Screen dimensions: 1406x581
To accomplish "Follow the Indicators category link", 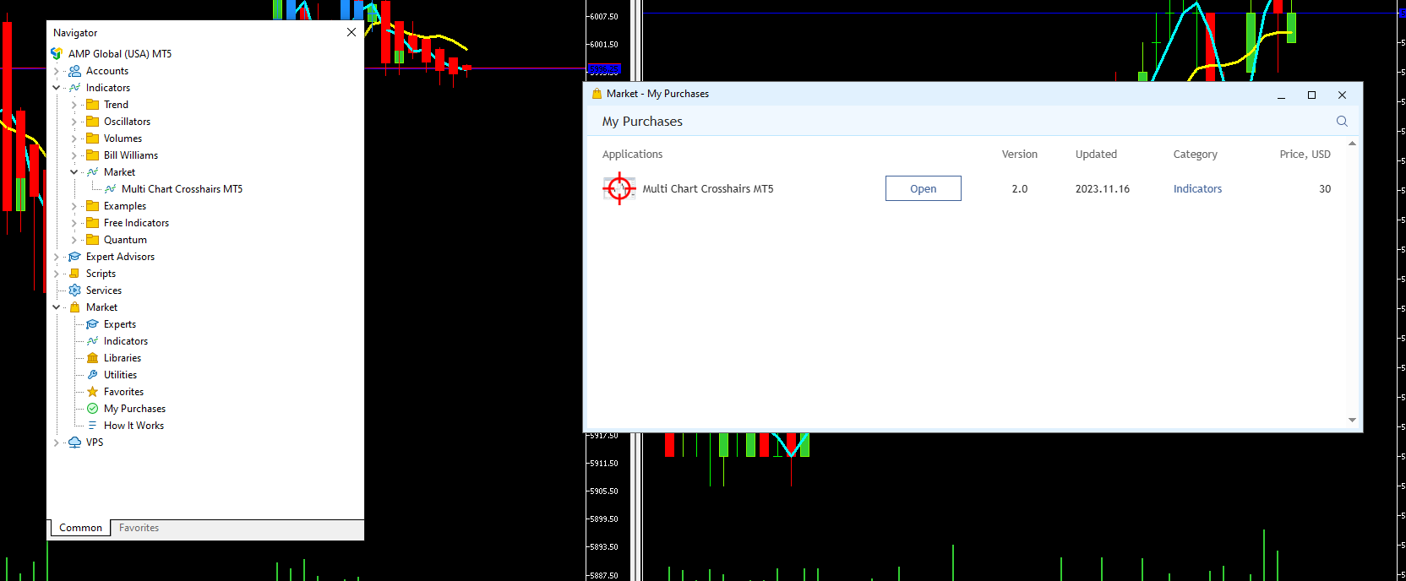I will pyautogui.click(x=1197, y=189).
